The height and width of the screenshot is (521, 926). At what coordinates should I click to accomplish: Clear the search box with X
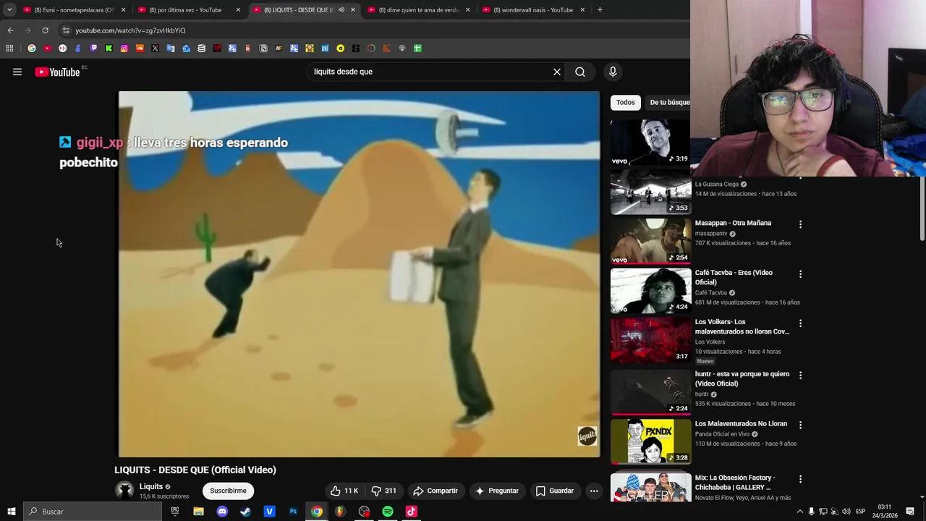coord(557,72)
